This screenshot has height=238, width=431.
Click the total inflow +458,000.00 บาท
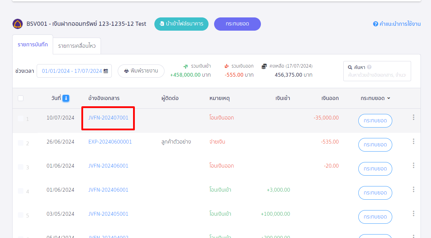(x=190, y=75)
